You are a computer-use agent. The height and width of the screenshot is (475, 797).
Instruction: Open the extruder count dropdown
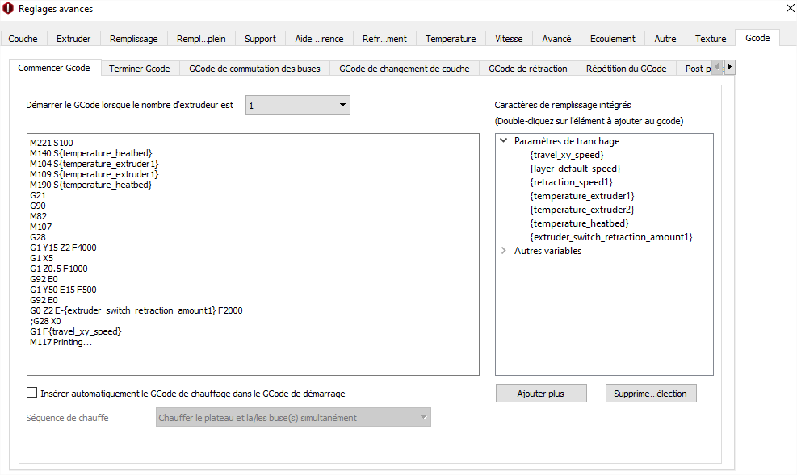point(298,105)
